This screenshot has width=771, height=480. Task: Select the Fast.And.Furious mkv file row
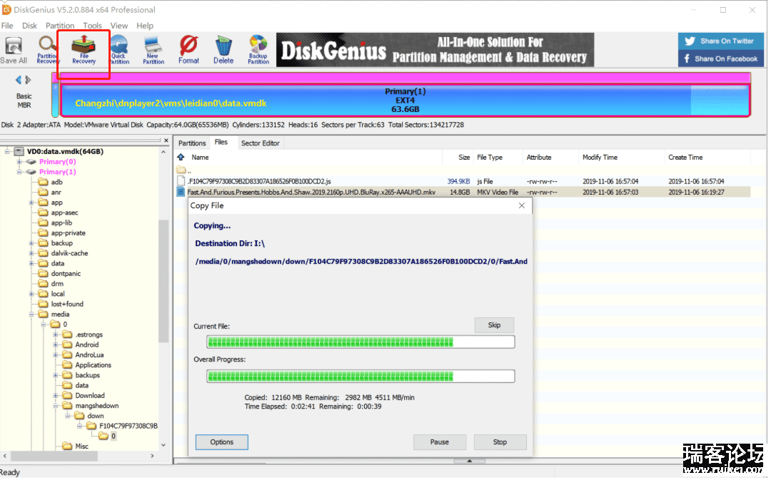(x=463, y=192)
